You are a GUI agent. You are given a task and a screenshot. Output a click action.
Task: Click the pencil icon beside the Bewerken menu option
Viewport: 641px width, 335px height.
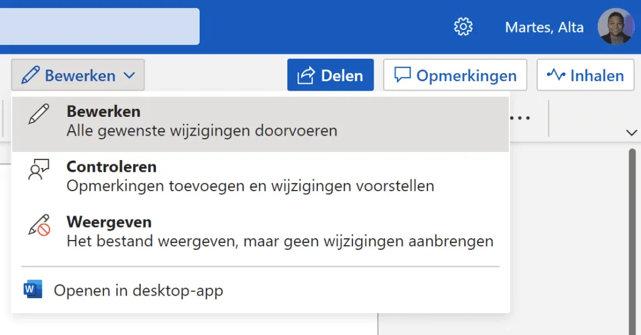point(39,114)
